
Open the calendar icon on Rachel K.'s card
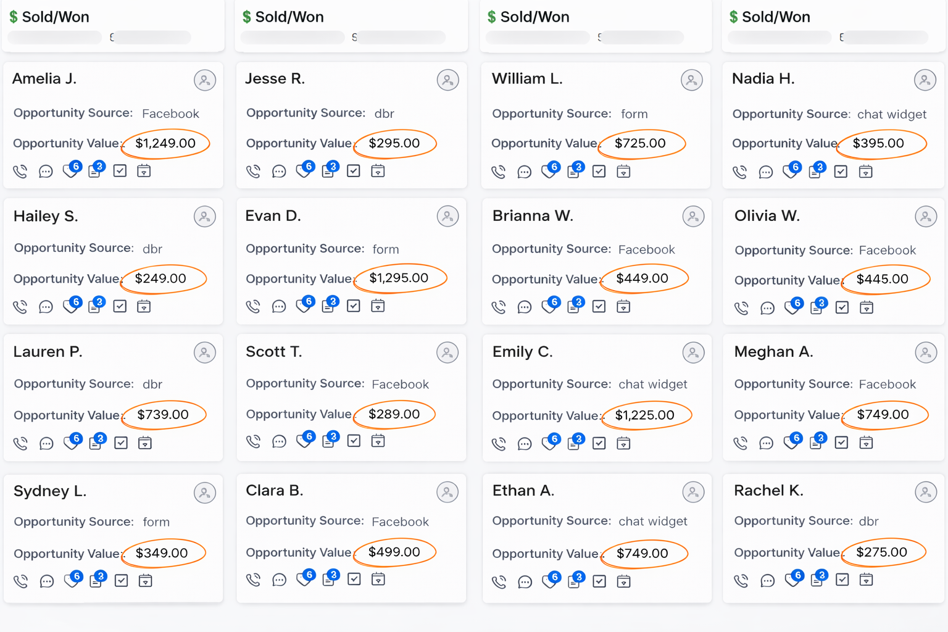click(866, 580)
